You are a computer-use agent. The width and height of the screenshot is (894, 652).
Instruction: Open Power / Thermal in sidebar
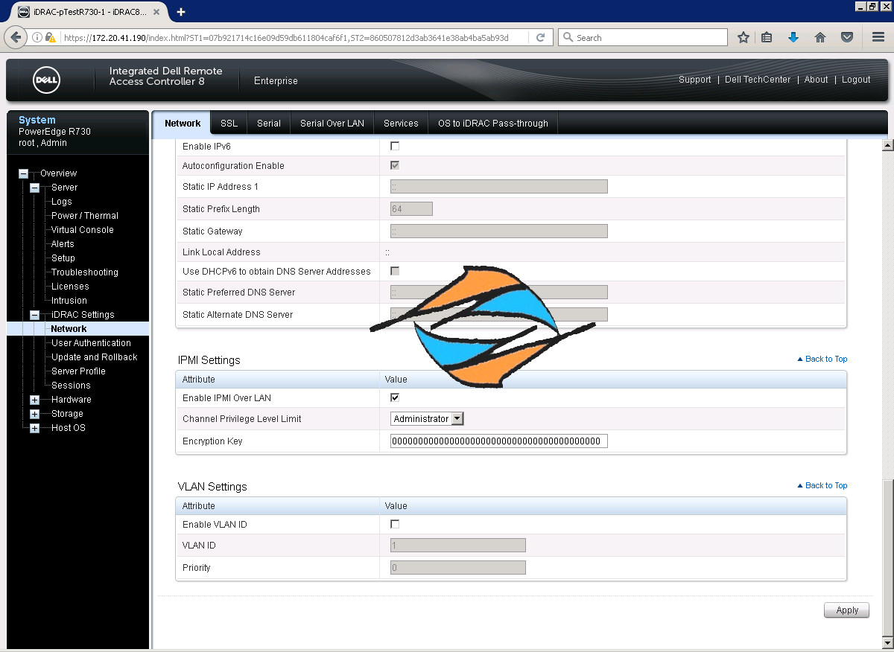pyautogui.click(x=85, y=216)
